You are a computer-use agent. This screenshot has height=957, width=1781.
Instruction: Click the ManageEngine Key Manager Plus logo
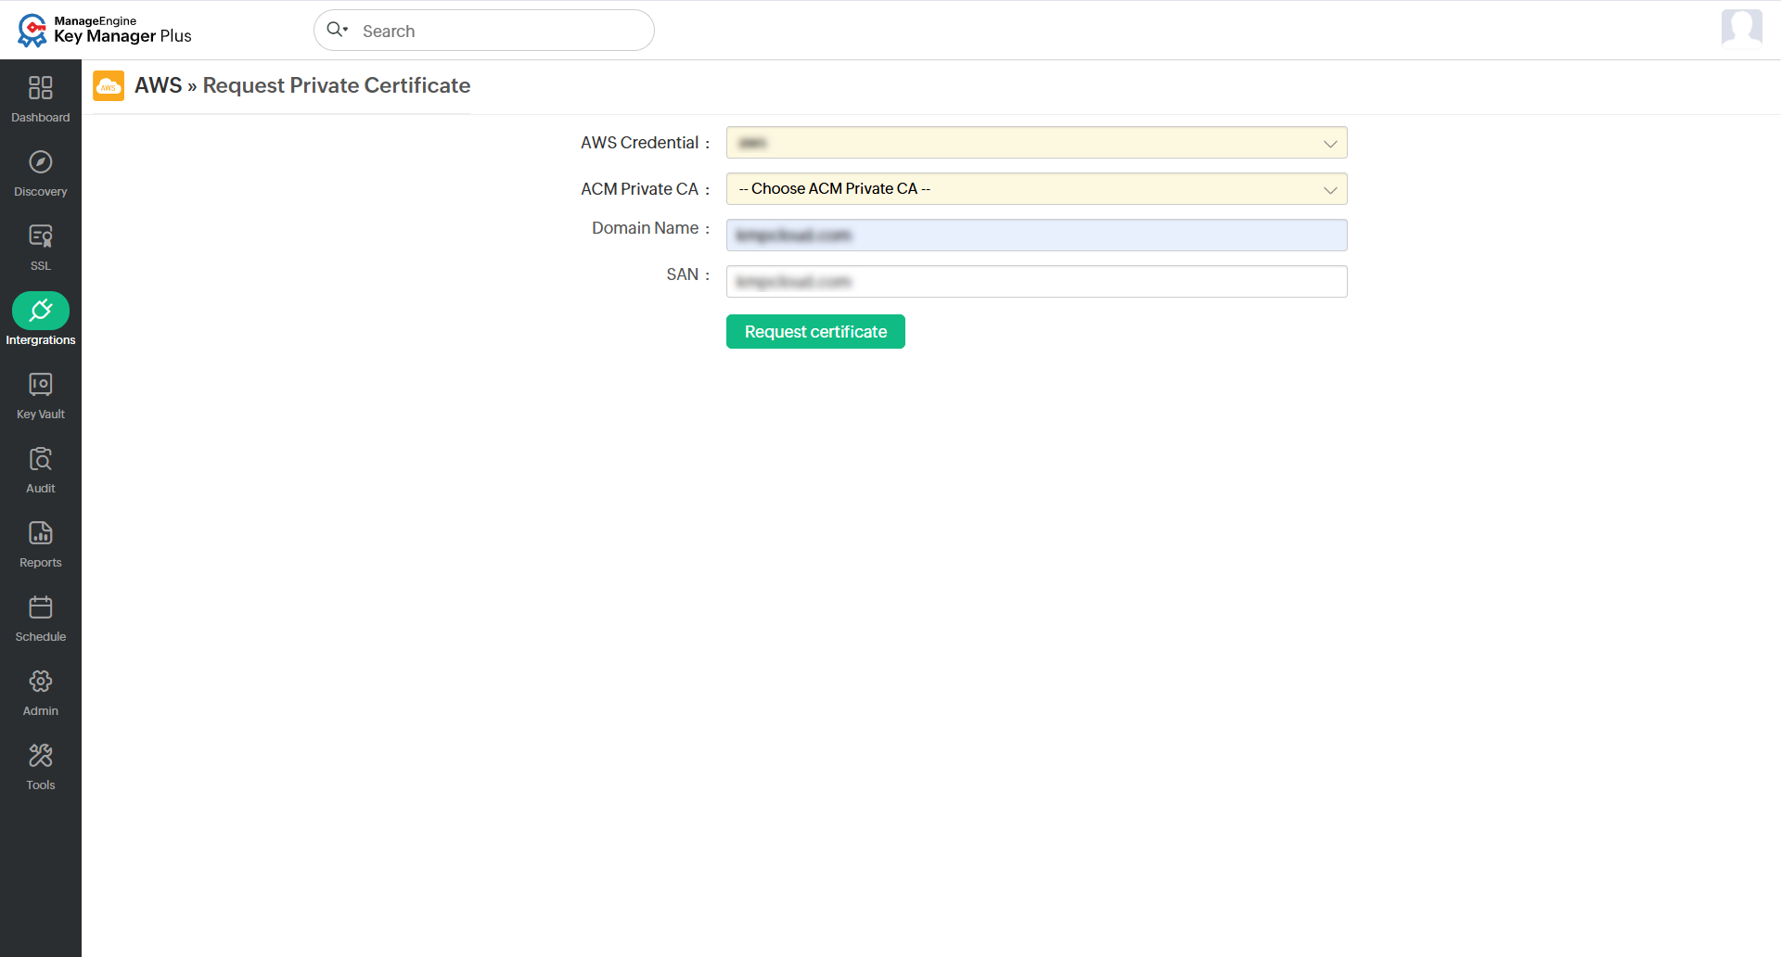(x=104, y=30)
